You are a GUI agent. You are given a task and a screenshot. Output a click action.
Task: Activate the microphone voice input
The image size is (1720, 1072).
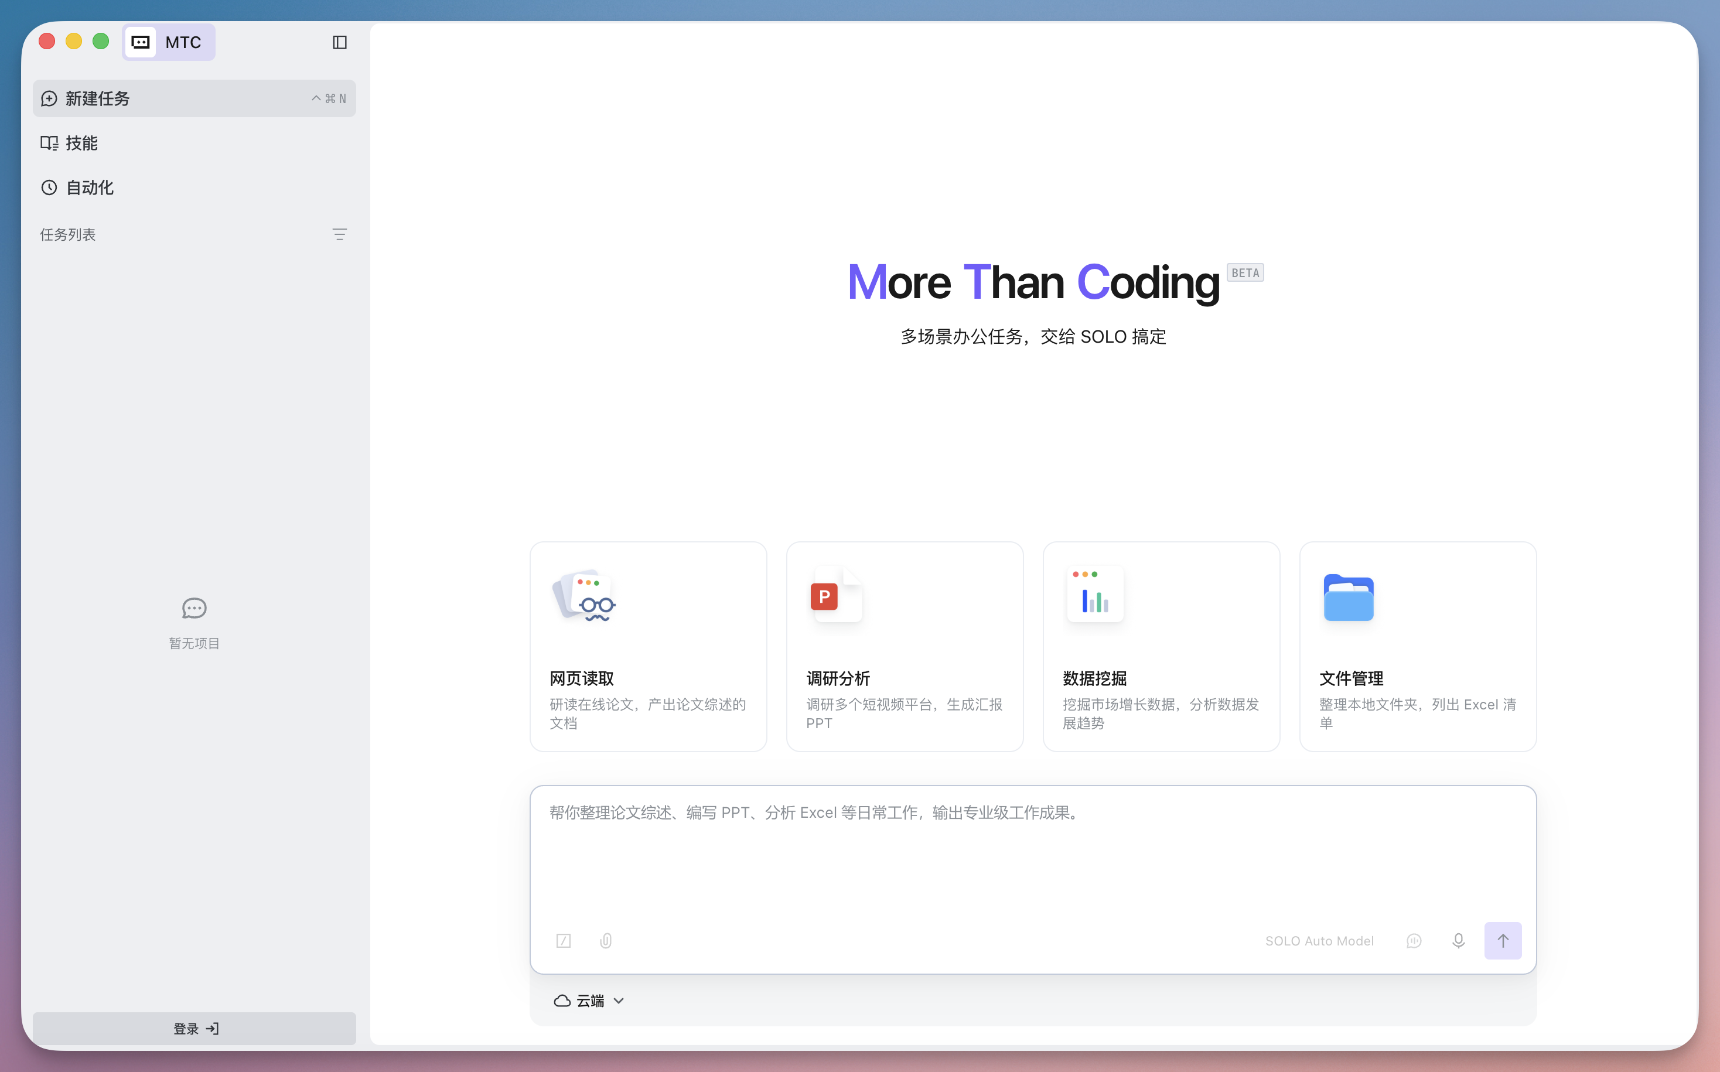pyautogui.click(x=1458, y=941)
